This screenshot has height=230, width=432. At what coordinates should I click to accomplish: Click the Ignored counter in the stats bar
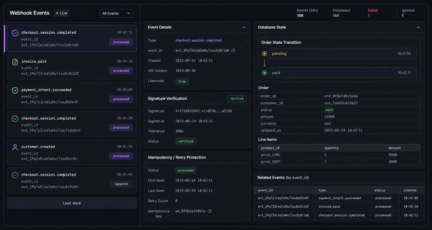pos(408,13)
